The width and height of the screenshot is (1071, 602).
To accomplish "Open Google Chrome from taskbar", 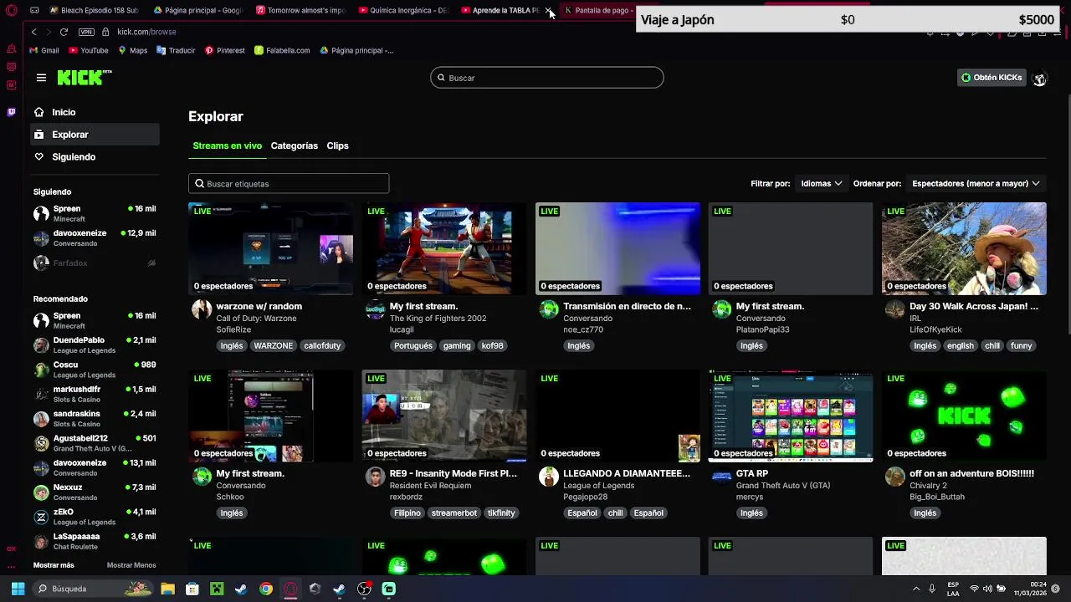I will coord(265,589).
